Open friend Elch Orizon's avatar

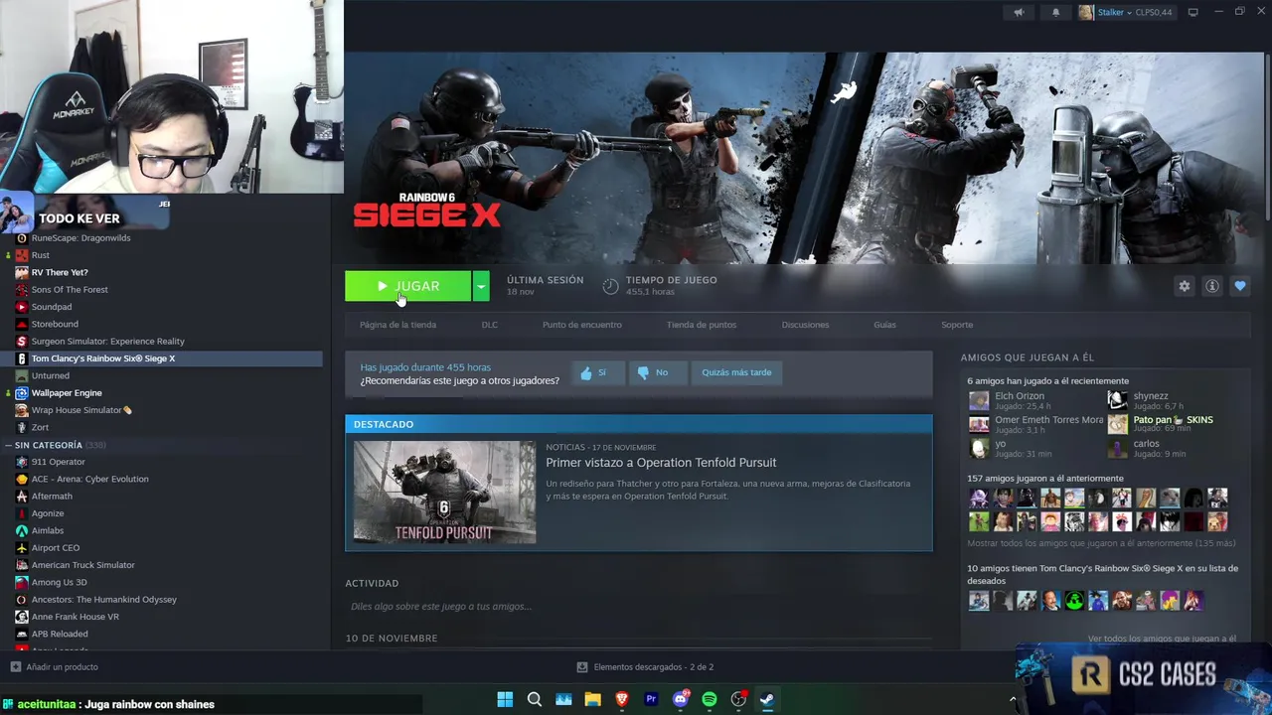point(979,400)
